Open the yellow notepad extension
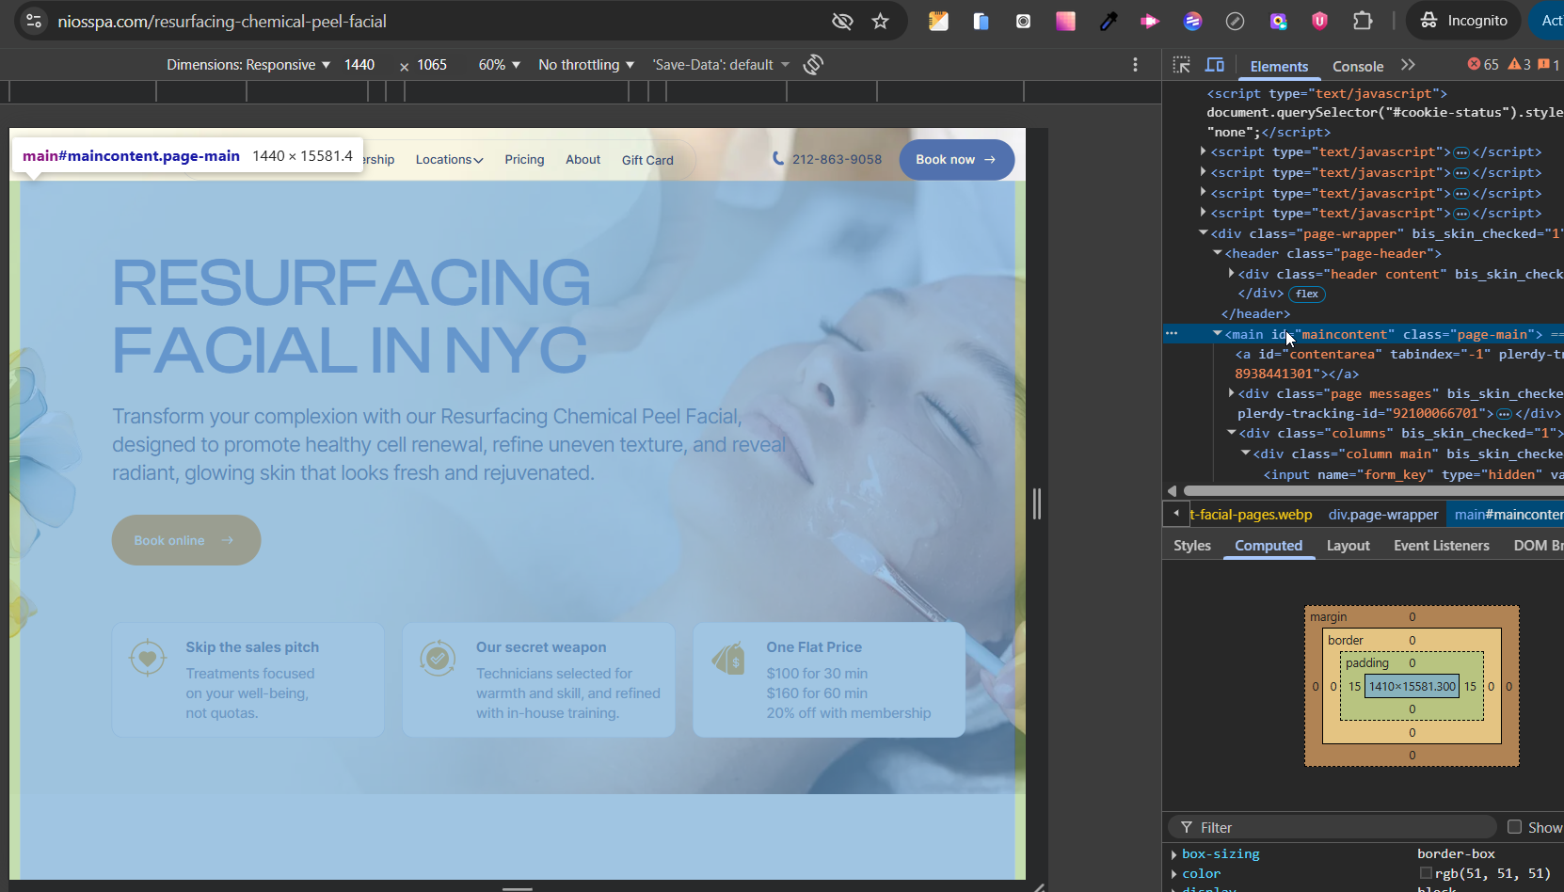 pos(938,21)
